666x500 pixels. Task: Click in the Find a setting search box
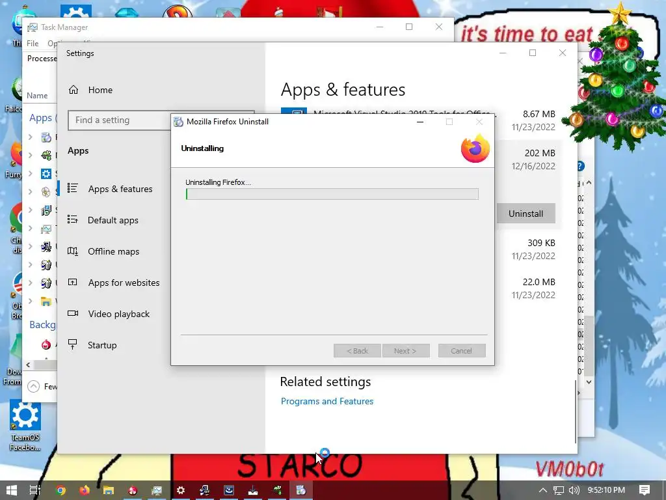click(119, 120)
